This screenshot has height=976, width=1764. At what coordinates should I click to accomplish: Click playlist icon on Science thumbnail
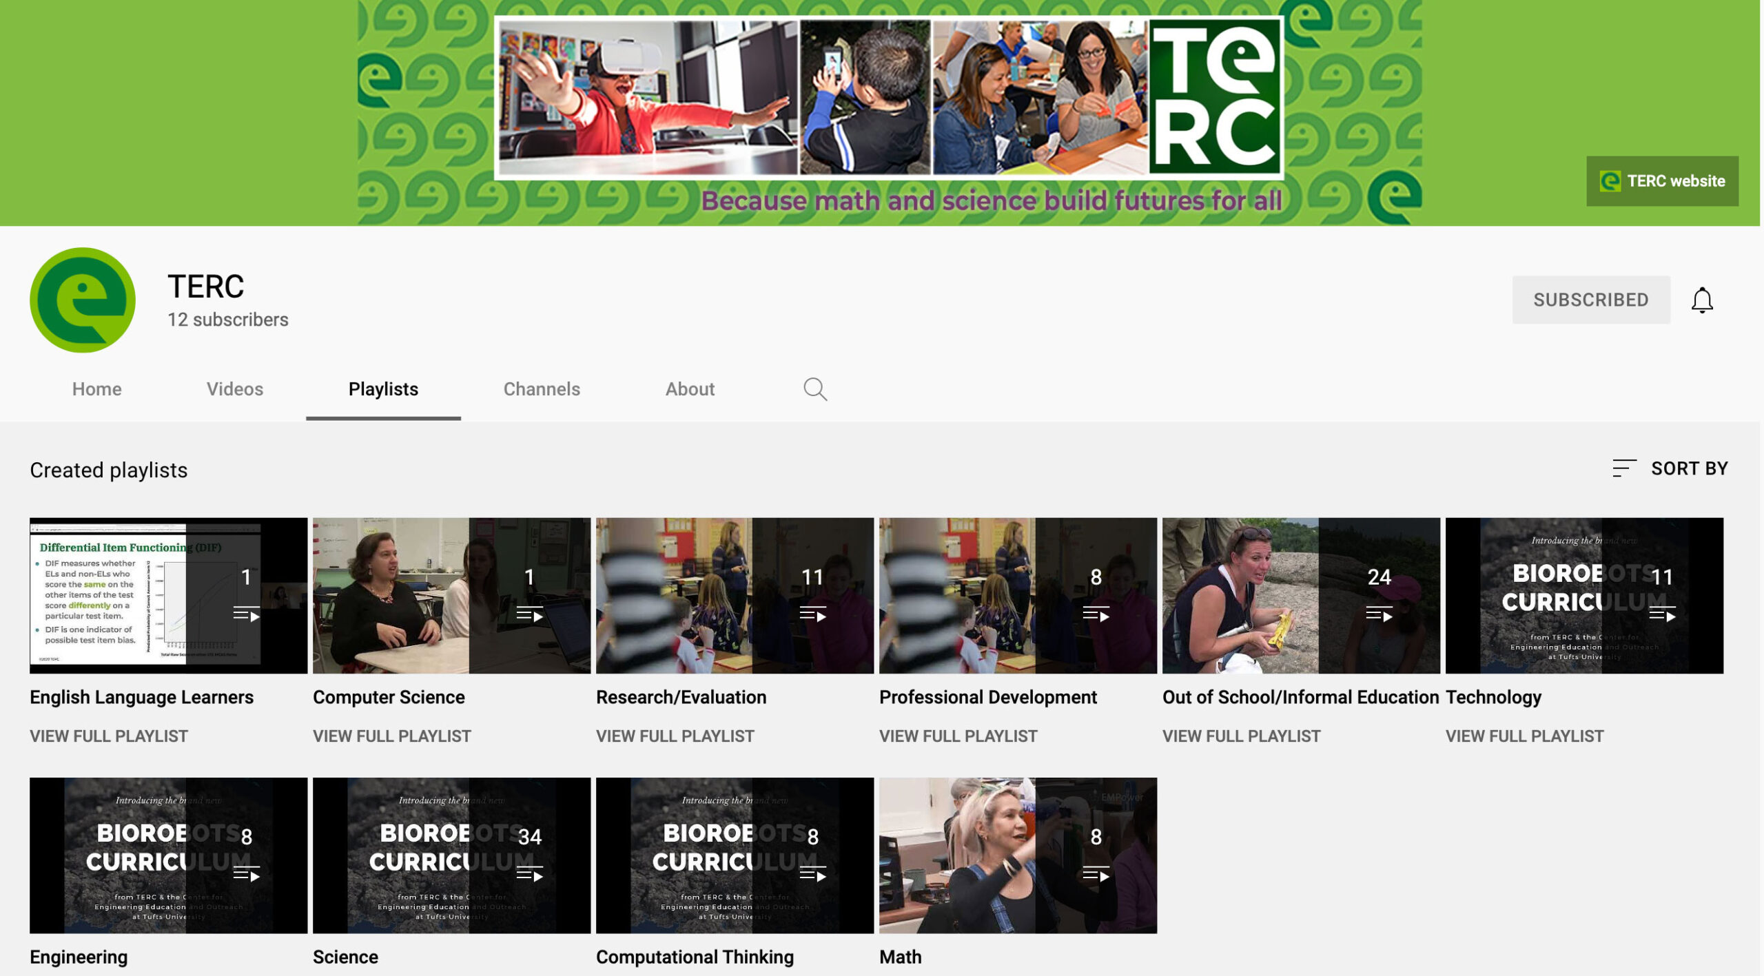click(529, 874)
